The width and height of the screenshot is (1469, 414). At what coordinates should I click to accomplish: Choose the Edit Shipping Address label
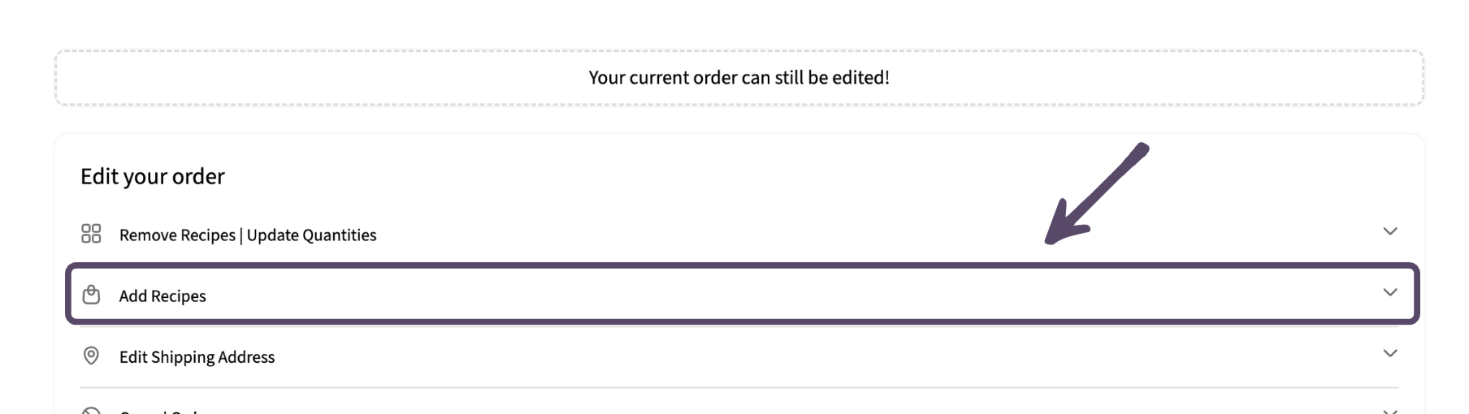(197, 356)
